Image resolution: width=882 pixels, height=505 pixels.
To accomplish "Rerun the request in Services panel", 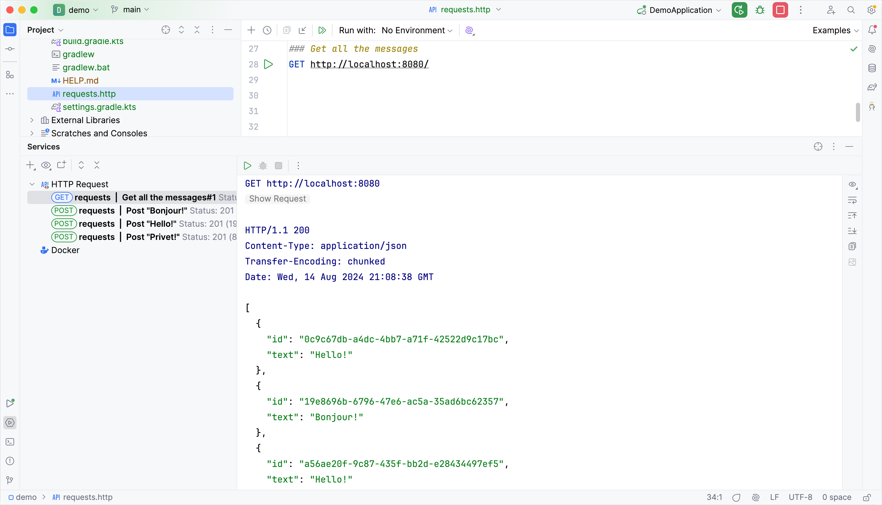I will click(x=248, y=165).
